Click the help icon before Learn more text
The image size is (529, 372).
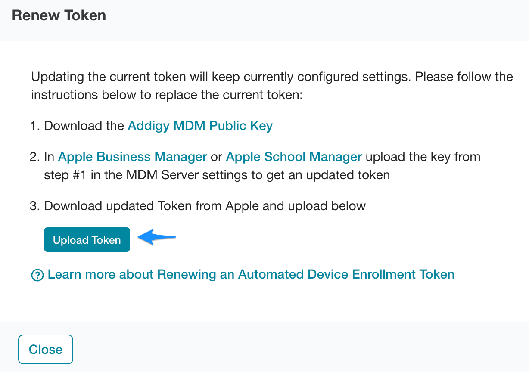pyautogui.click(x=37, y=275)
